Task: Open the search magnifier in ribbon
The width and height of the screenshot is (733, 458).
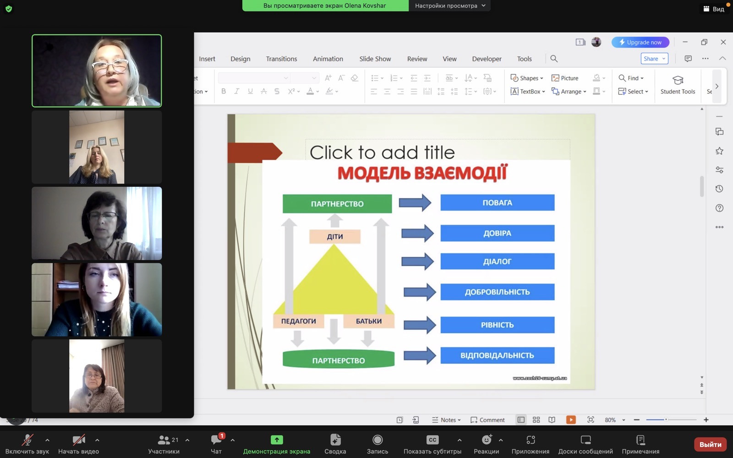Action: 554,59
